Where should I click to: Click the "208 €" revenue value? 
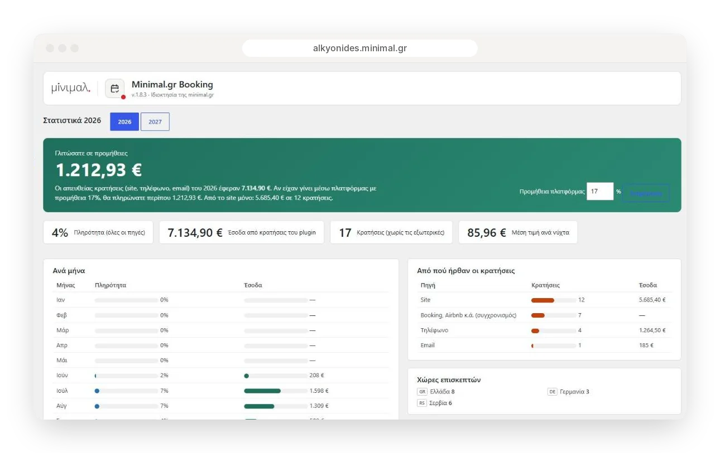[x=317, y=376]
